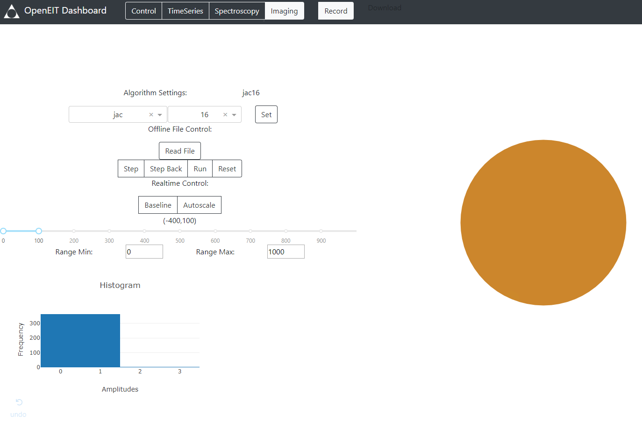The width and height of the screenshot is (642, 421).
Task: Click the Record button
Action: (x=335, y=10)
